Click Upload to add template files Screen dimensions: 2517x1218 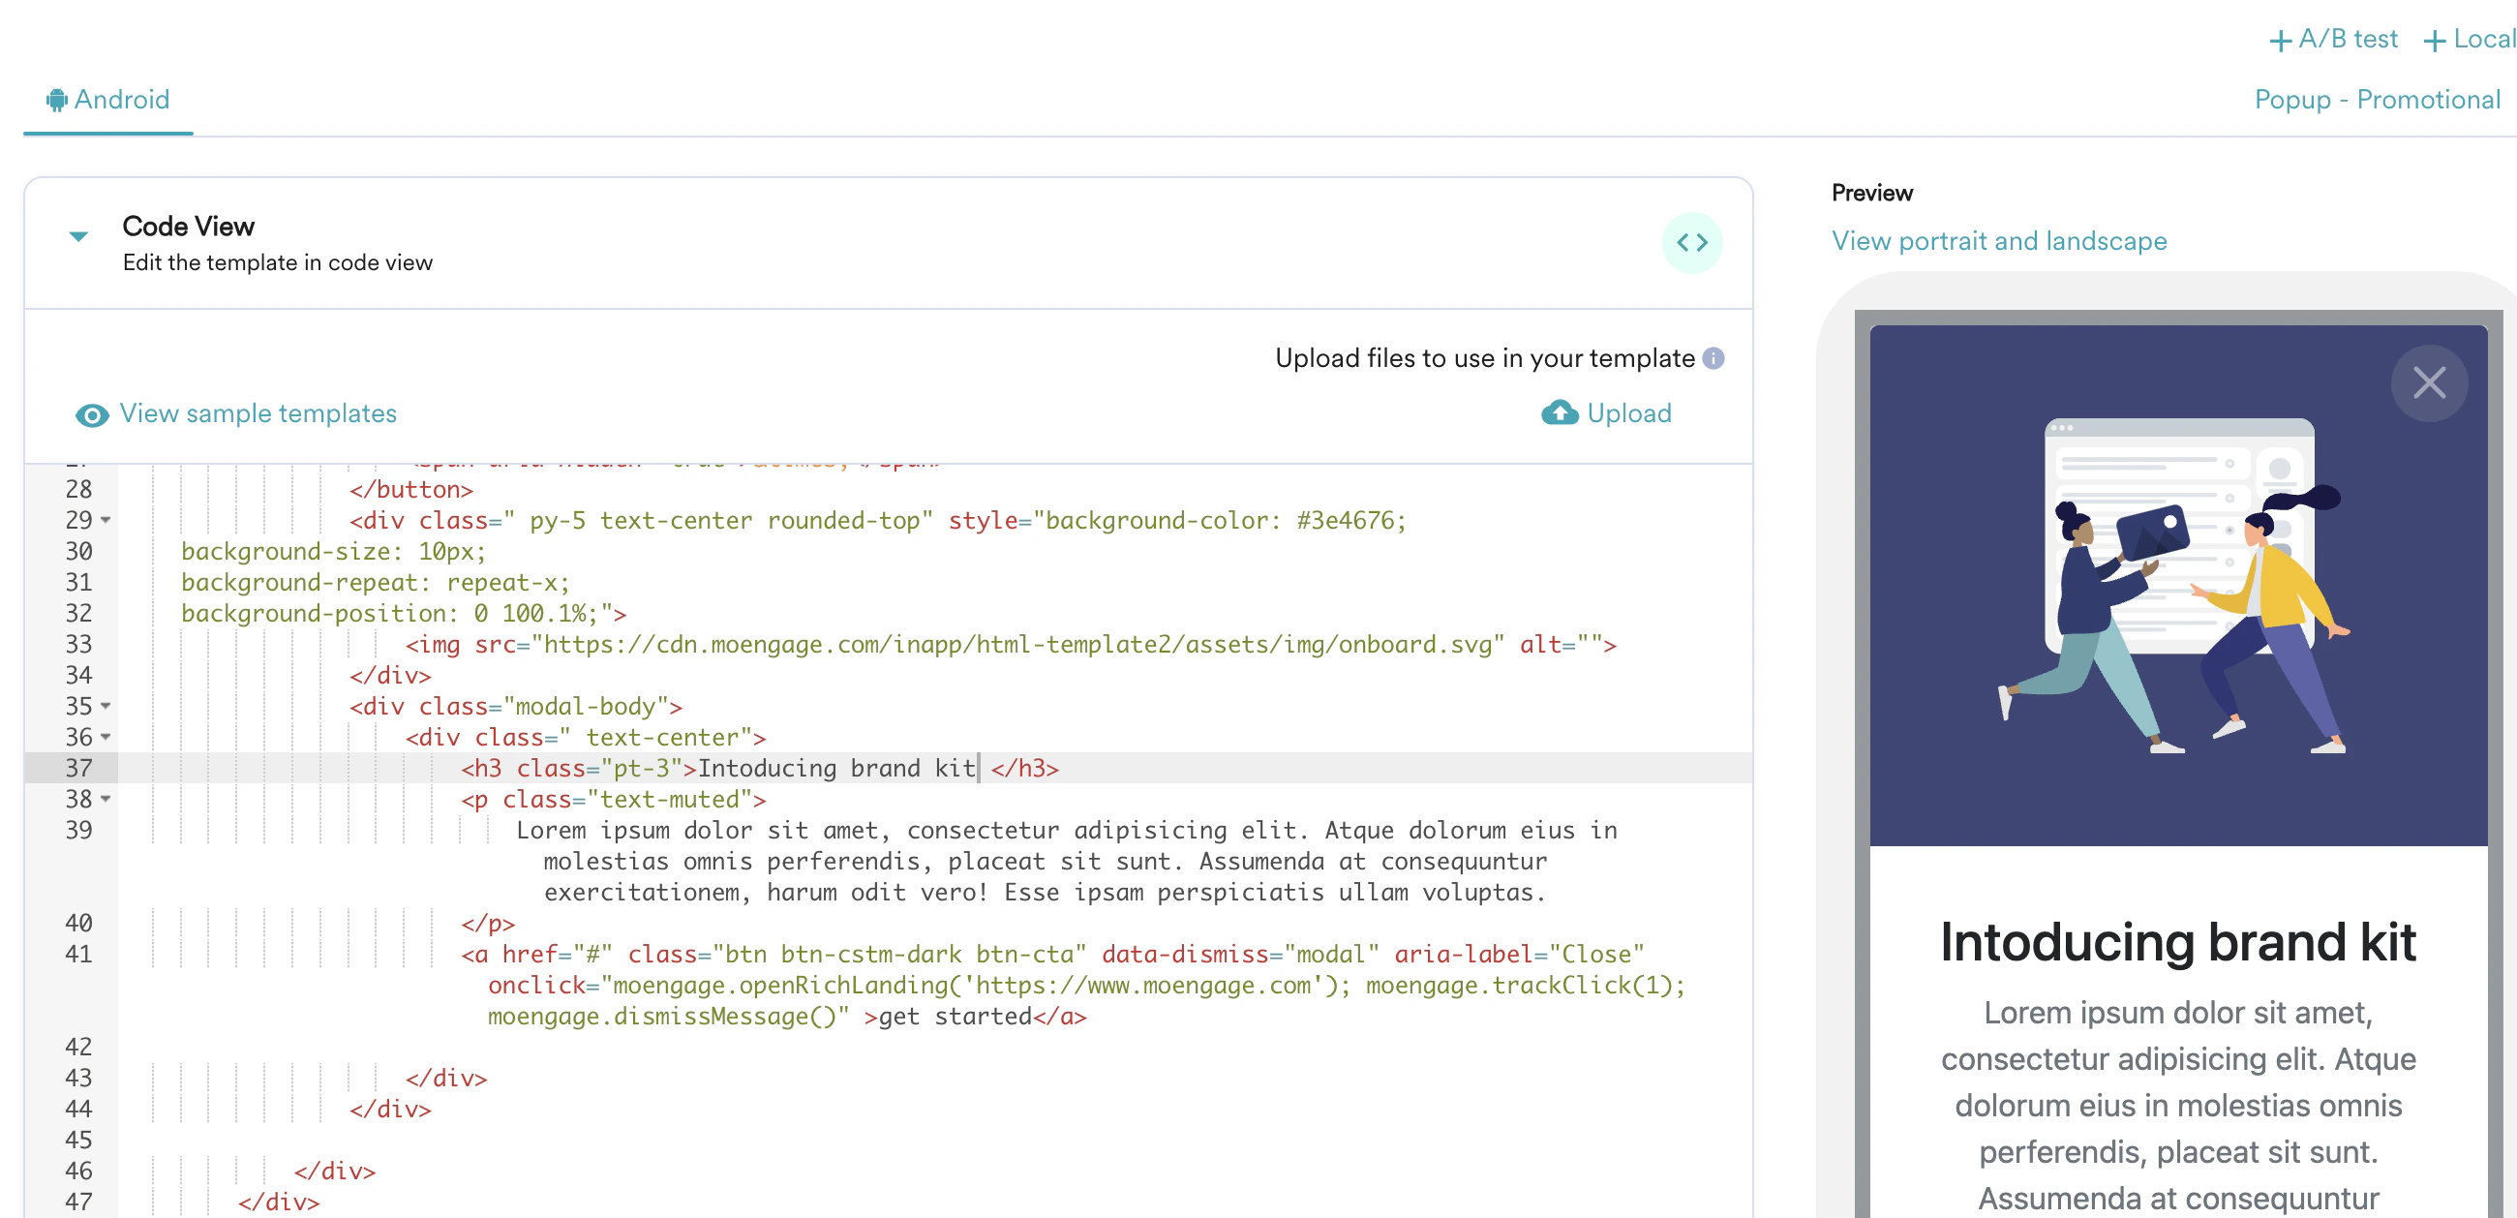(x=1628, y=413)
